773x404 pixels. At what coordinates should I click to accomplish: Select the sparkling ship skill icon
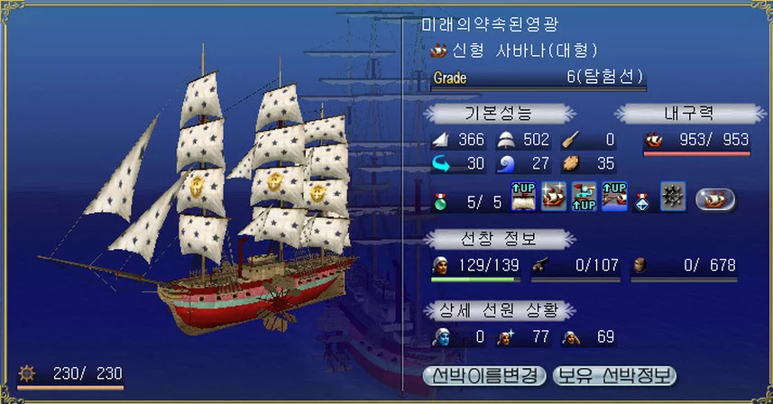(x=554, y=196)
